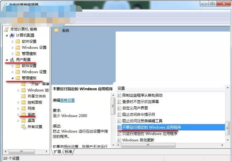Select 阻止访问注册表编辑工具 setting
The image size is (232, 162).
click(142, 121)
